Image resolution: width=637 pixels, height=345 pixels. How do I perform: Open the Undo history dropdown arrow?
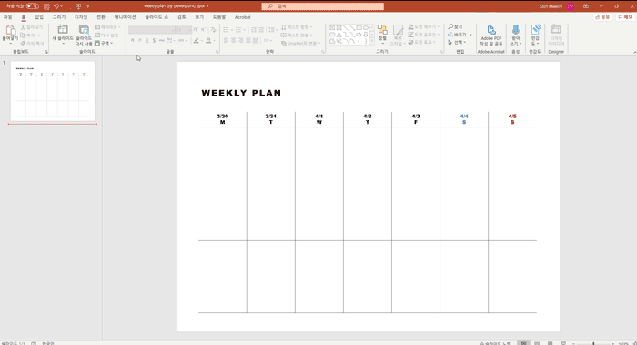tap(61, 6)
